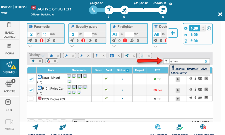Click the Status help question mark
This screenshot has height=135, width=225.
pos(127,70)
